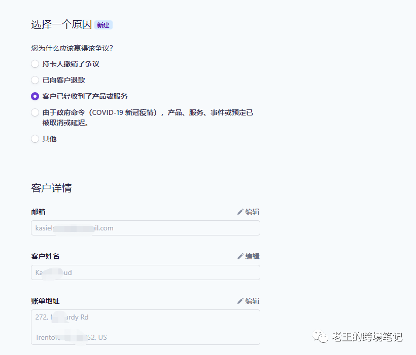Pick the COVID-19 government order reason
Image resolution: width=416 pixels, height=355 pixels.
[x=35, y=112]
